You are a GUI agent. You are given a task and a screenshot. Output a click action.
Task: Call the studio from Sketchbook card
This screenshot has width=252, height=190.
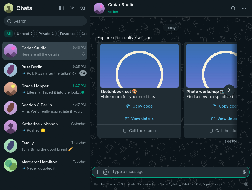tap(139, 131)
